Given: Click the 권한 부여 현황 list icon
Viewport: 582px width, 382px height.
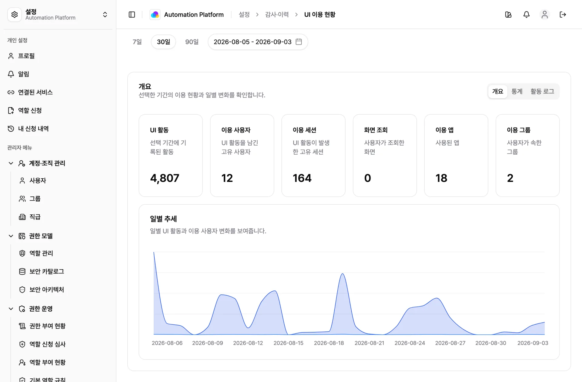Looking at the screenshot, I should pos(22,326).
